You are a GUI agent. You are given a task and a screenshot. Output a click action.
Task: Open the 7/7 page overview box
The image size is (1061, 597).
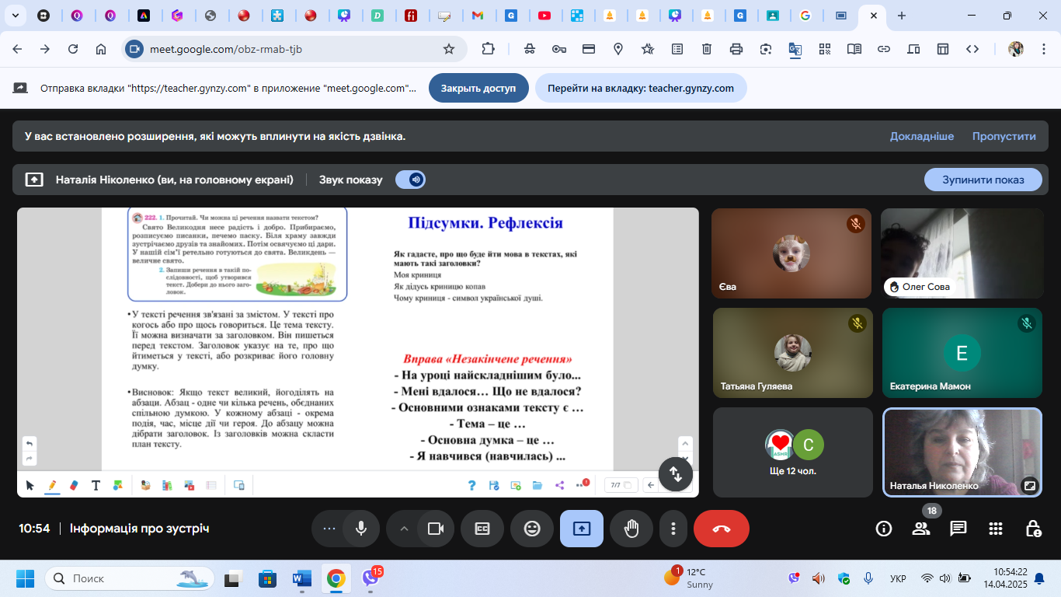click(621, 485)
